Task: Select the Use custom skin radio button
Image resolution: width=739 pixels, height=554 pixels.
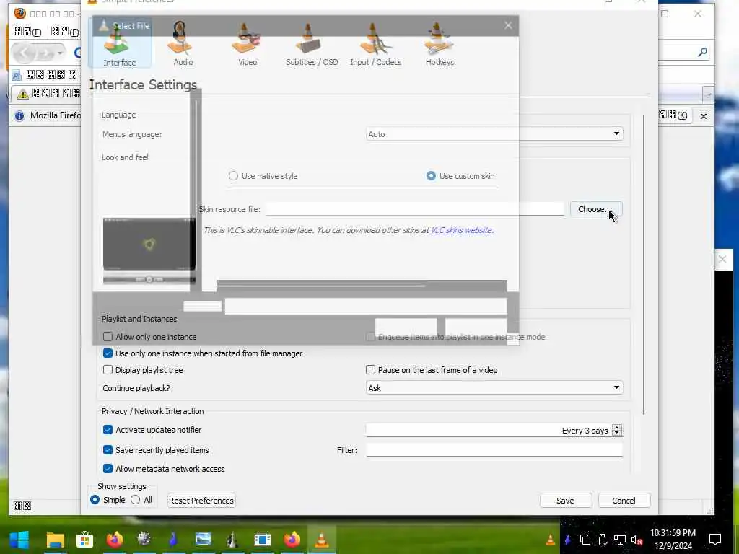Action: tap(431, 176)
